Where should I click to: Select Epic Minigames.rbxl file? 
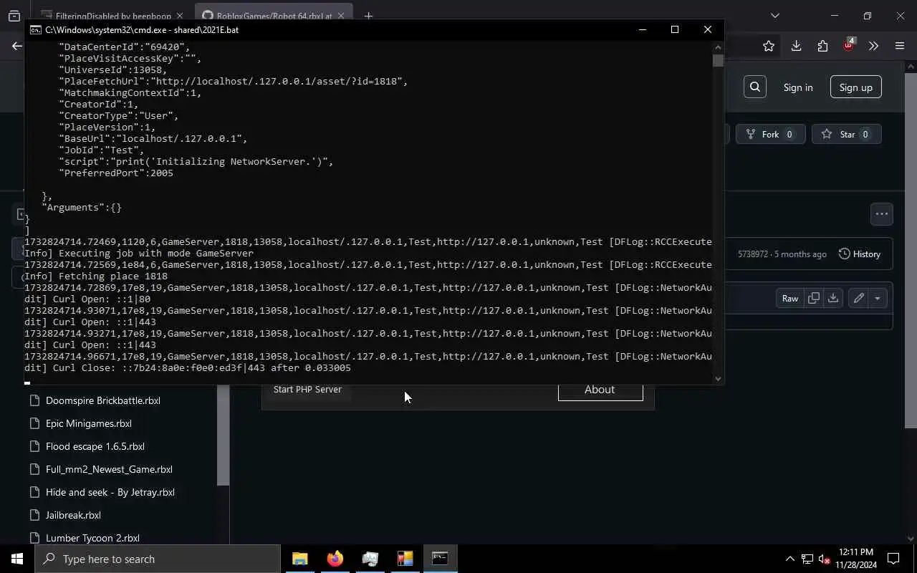tap(89, 423)
